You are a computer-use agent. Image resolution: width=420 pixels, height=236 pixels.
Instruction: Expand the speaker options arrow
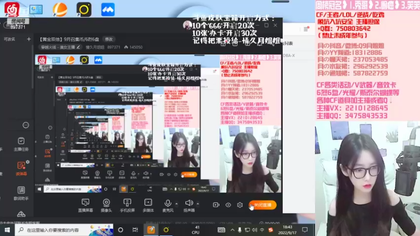[198, 204]
